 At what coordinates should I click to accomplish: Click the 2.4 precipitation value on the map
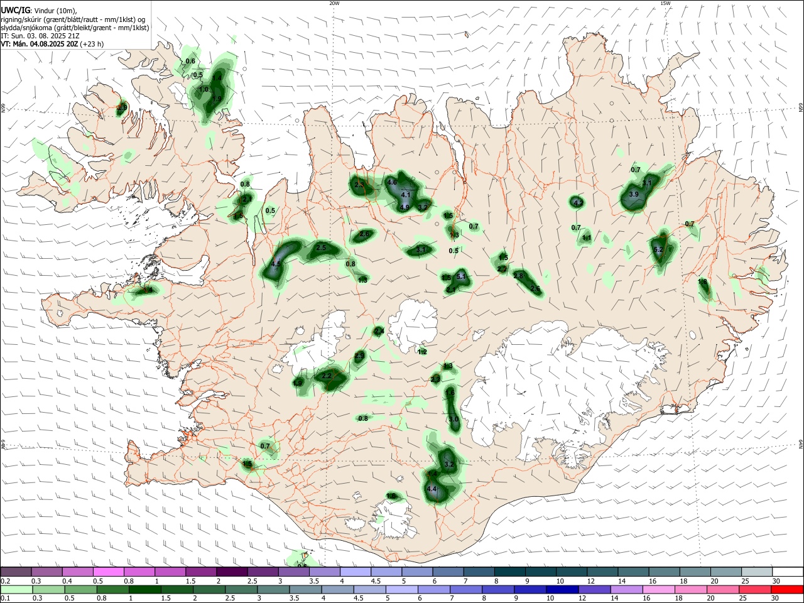[x=379, y=331]
